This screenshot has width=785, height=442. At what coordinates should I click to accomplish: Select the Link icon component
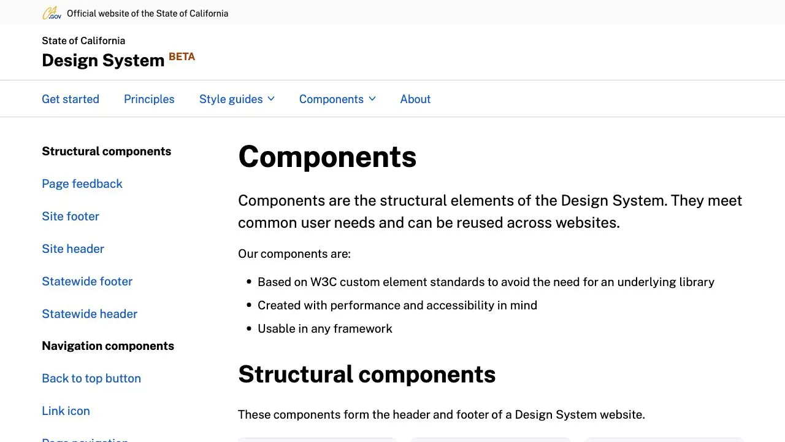point(66,411)
